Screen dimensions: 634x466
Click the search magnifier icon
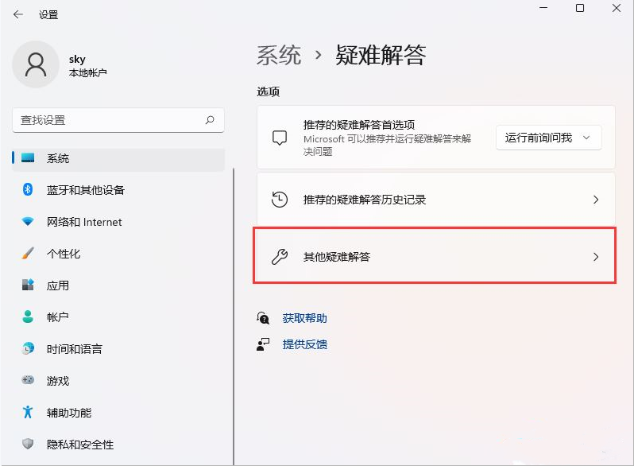coord(210,120)
